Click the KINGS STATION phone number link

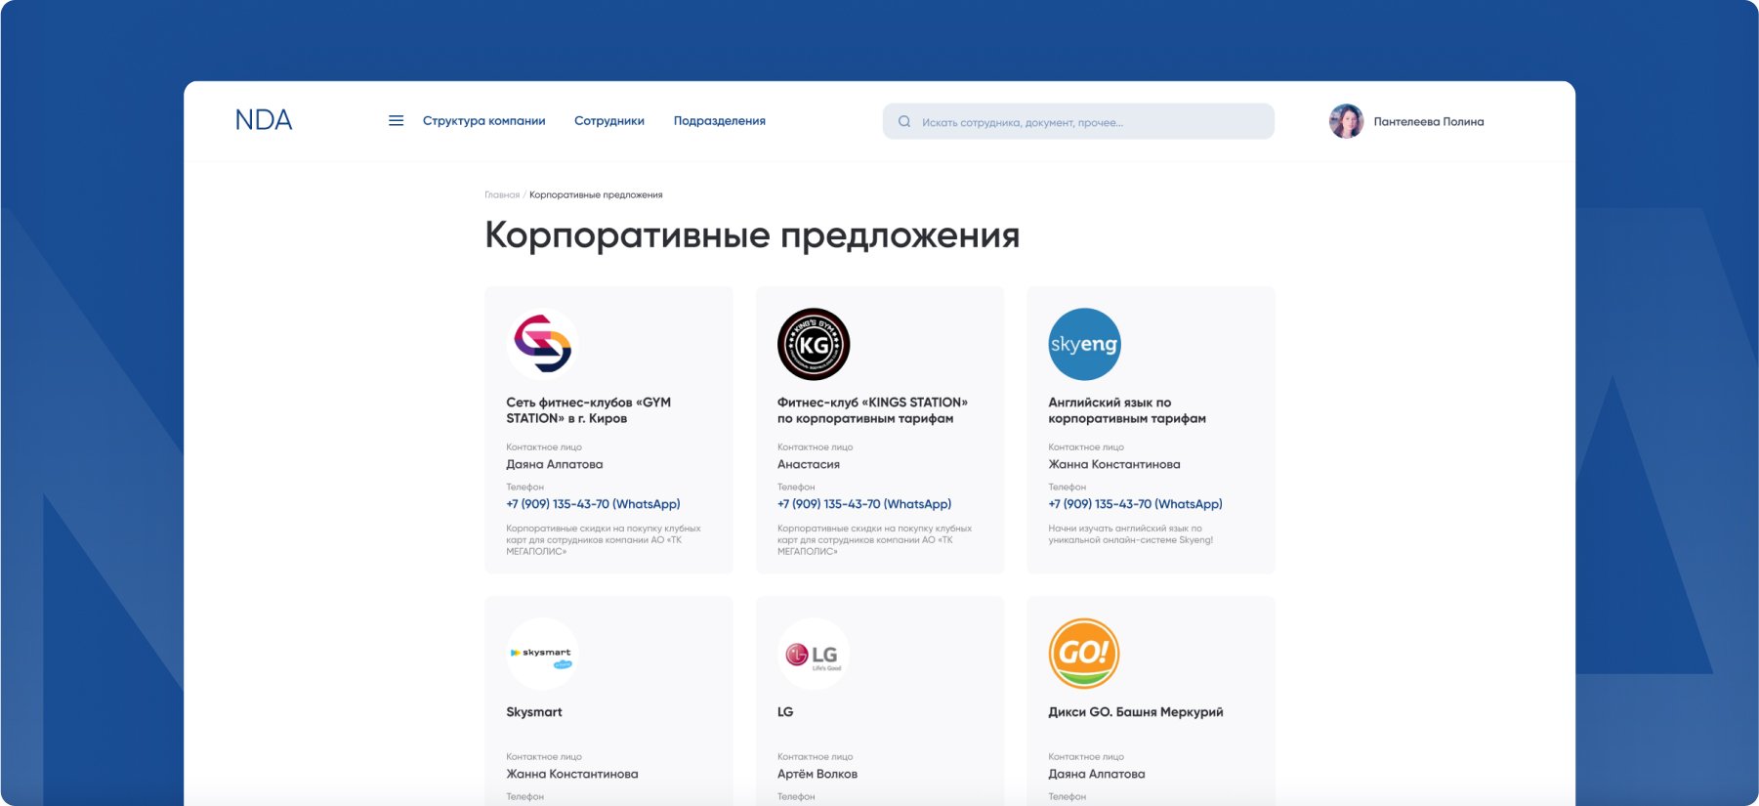pos(864,504)
